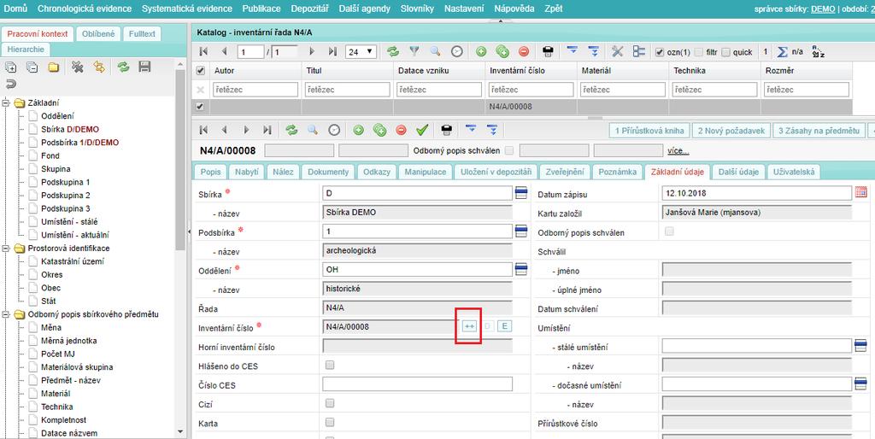Click the funnel filter icon in catalog toolbar

(x=414, y=52)
